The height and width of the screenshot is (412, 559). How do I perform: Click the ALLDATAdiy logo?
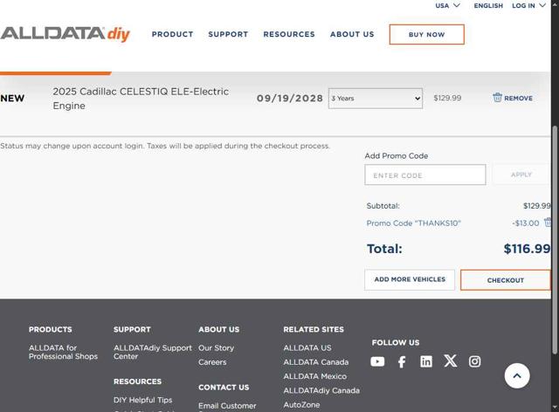(65, 34)
